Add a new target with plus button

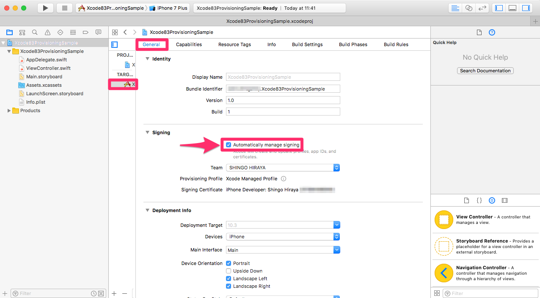[x=114, y=293]
